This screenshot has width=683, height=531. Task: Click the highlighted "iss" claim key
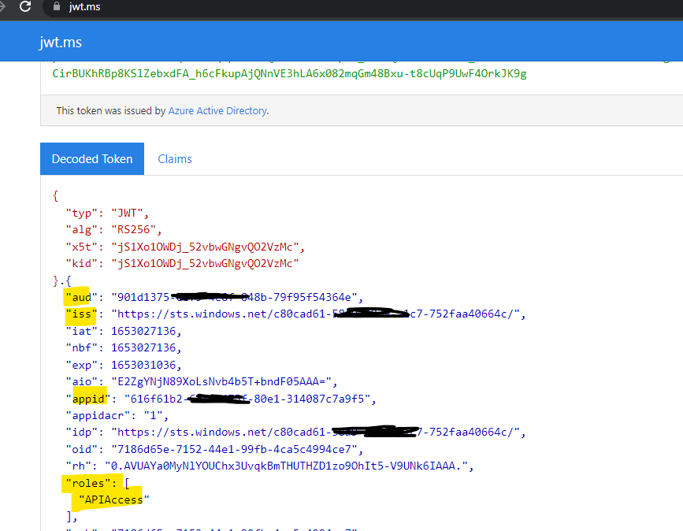pos(81,314)
